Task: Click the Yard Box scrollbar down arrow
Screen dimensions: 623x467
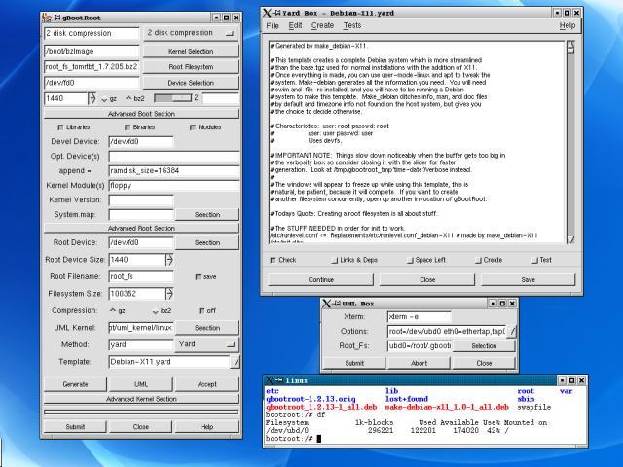Action: pos(571,239)
